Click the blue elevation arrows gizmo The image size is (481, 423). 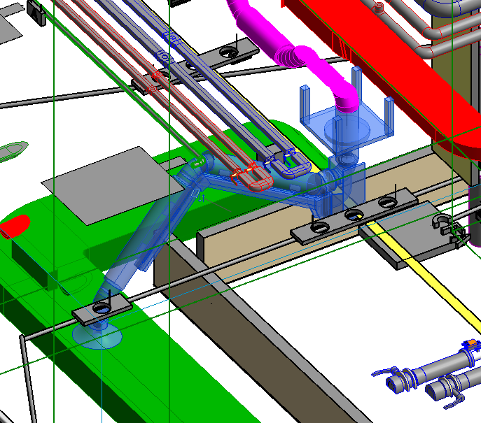point(201,198)
